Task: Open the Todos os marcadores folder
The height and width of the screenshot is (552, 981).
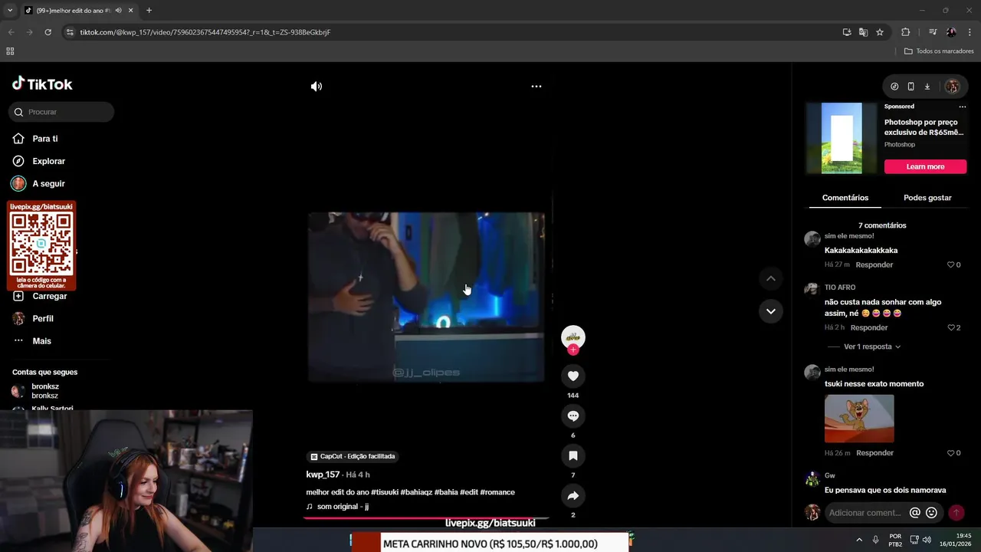Action: 939,51
